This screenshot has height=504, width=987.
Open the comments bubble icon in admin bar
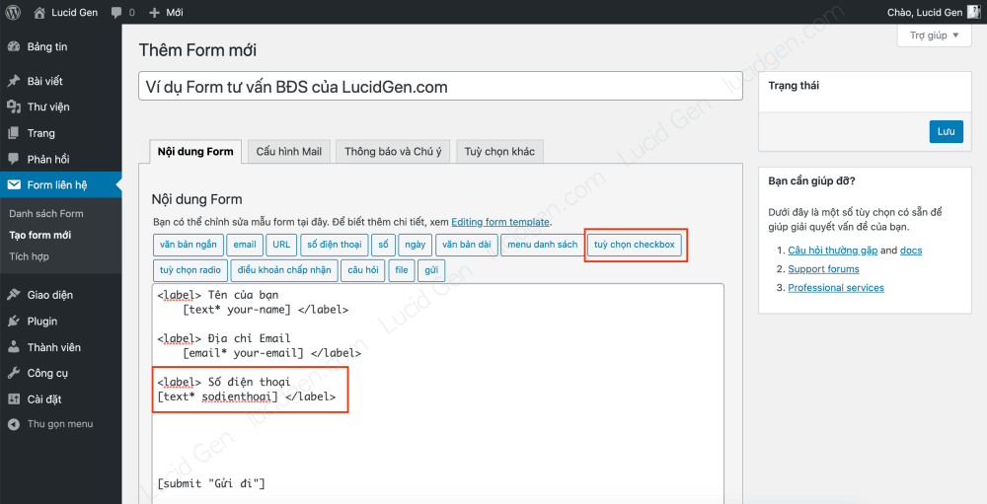[x=117, y=13]
